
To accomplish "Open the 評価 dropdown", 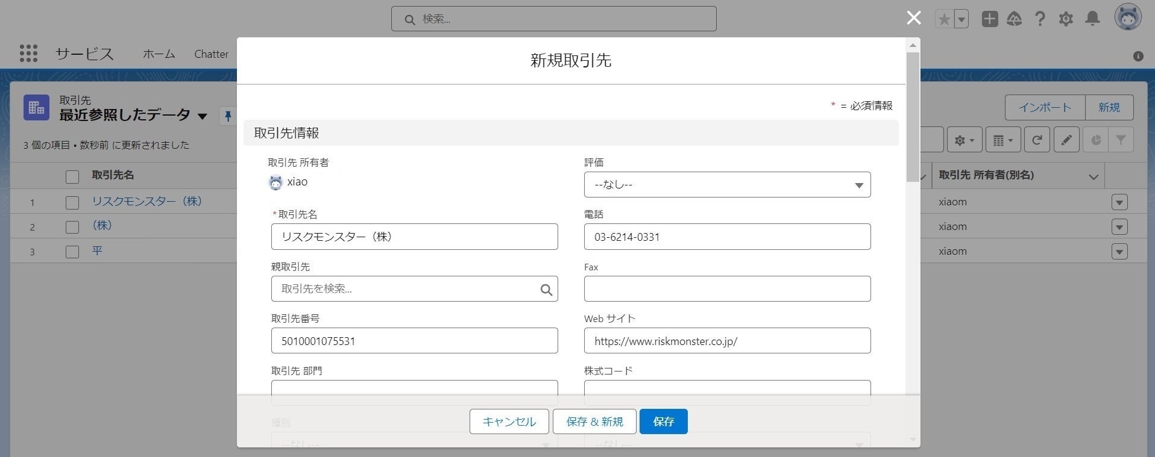I will point(727,185).
